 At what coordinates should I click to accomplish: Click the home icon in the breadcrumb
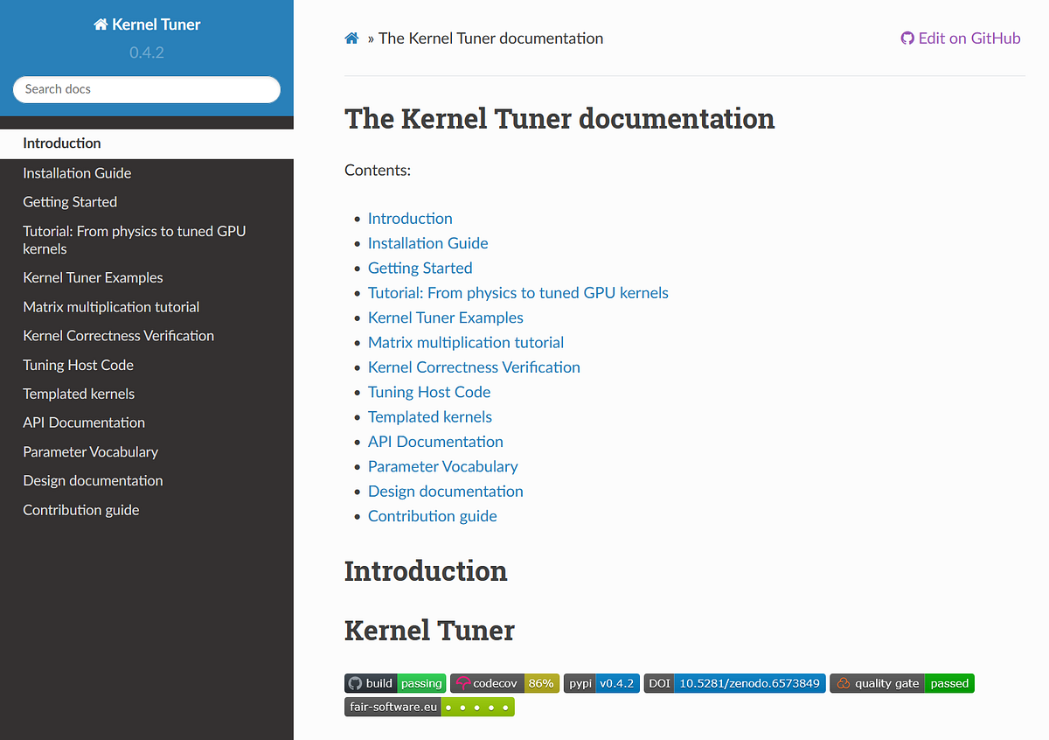coord(351,38)
